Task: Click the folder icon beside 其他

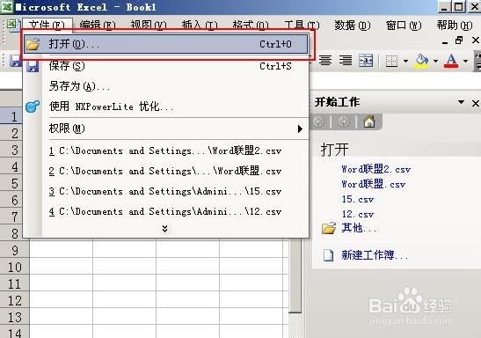Action: click(329, 228)
